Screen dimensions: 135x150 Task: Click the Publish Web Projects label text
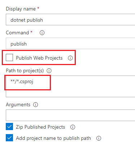pos(39,58)
